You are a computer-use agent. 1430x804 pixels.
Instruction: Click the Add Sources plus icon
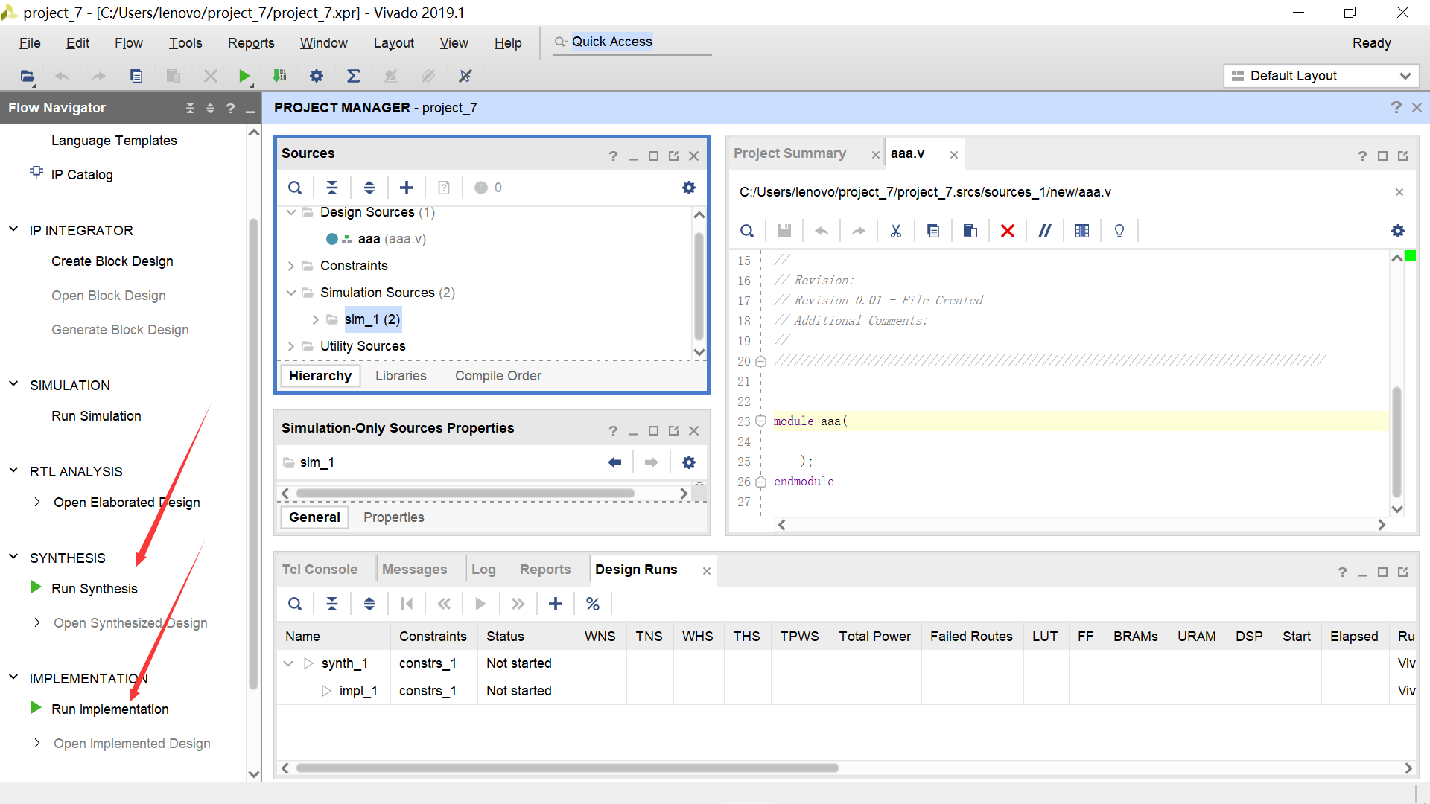click(407, 188)
